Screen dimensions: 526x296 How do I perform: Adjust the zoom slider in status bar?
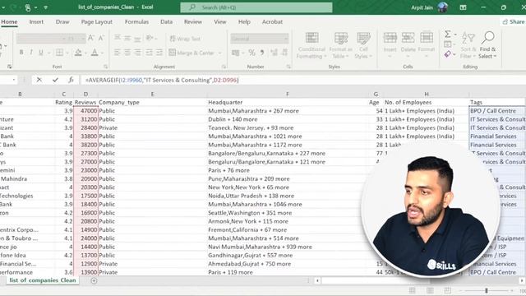pyautogui.click(x=486, y=290)
